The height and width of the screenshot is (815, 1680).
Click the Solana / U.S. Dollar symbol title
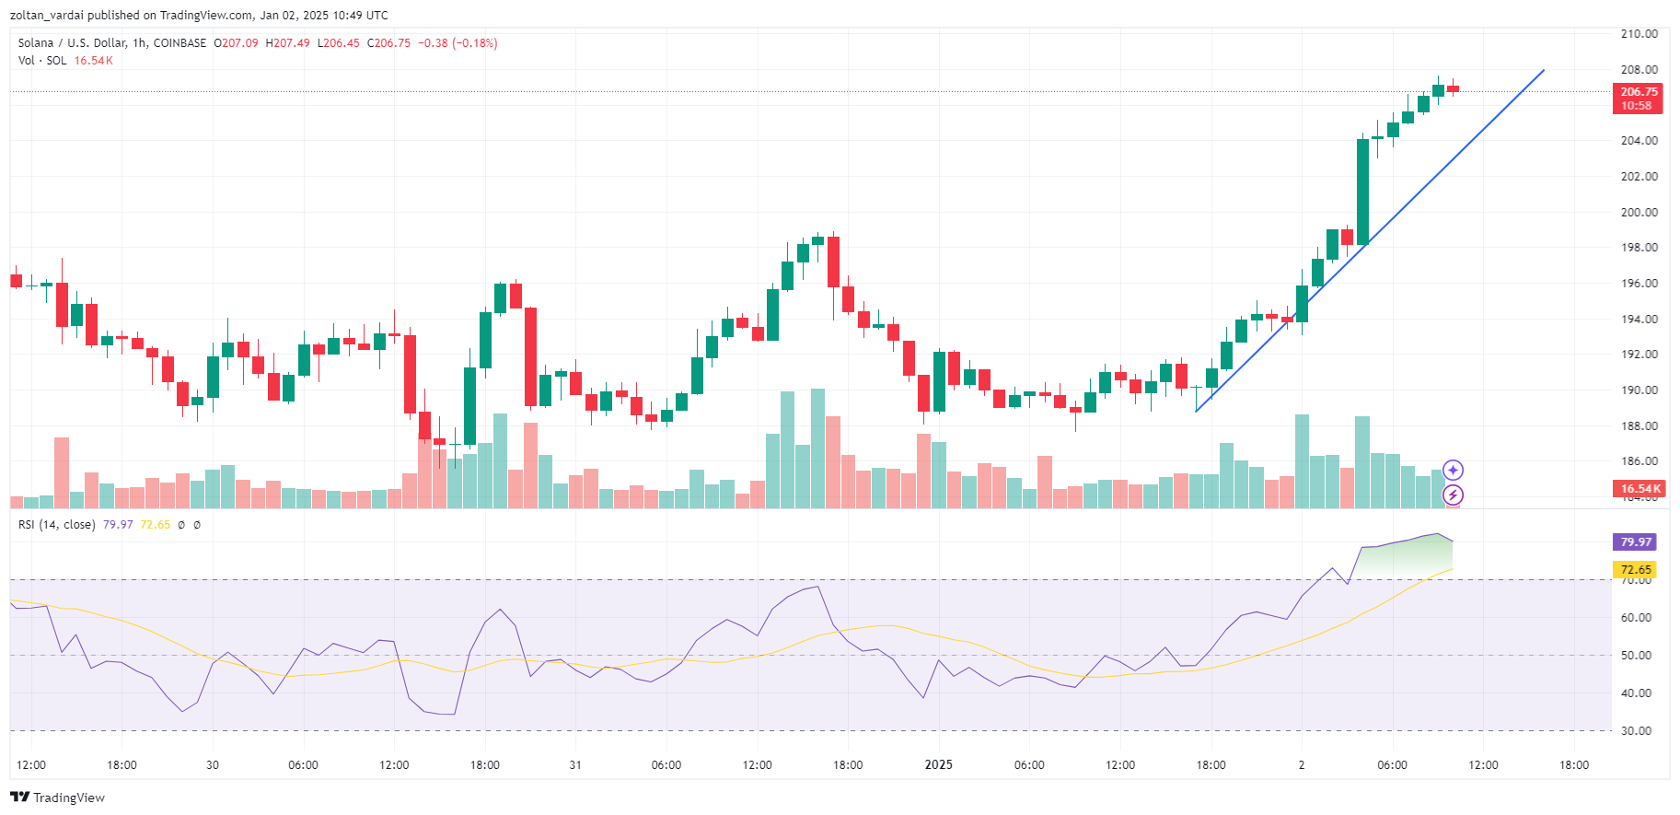[112, 43]
